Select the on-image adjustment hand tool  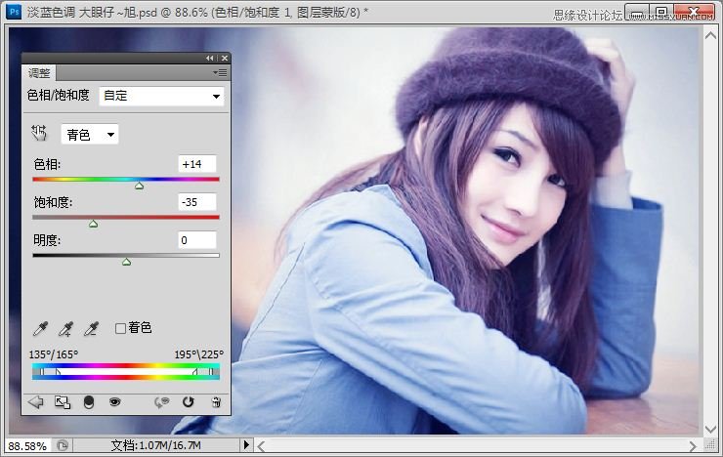coord(39,133)
